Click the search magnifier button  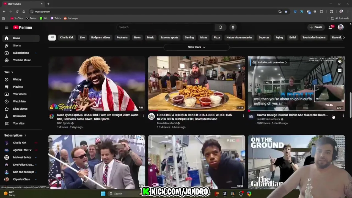(221, 27)
